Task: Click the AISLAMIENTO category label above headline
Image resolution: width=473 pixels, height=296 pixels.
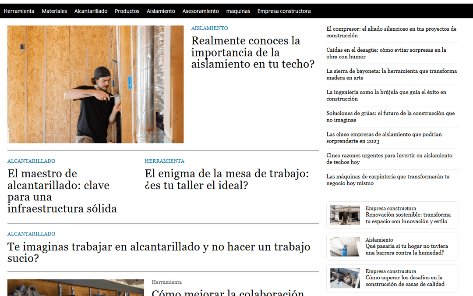Action: pos(210,28)
